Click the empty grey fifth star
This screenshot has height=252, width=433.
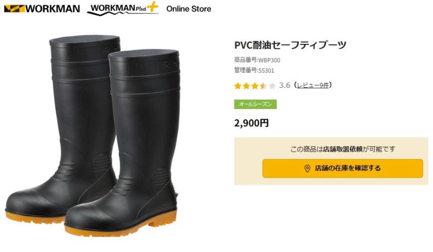coord(272,86)
